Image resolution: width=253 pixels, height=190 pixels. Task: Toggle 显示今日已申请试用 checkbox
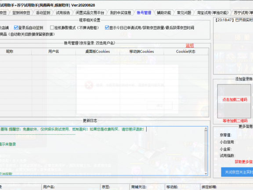(x=107, y=28)
